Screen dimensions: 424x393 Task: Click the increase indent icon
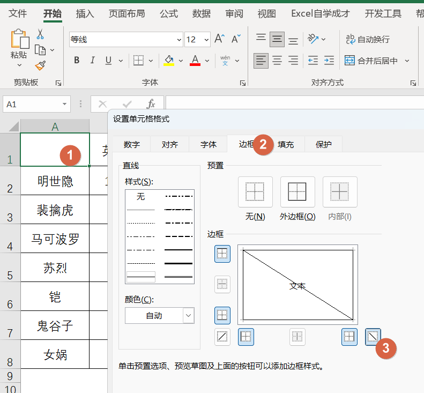pyautogui.click(x=329, y=61)
